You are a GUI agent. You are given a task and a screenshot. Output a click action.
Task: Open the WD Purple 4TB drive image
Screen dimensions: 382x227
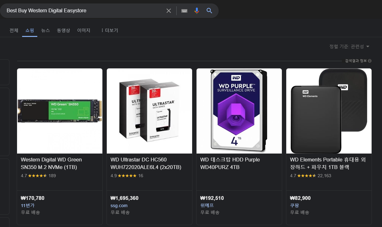coord(239,111)
